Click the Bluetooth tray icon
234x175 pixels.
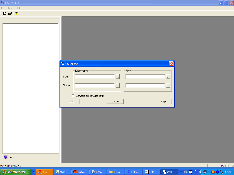217,172
